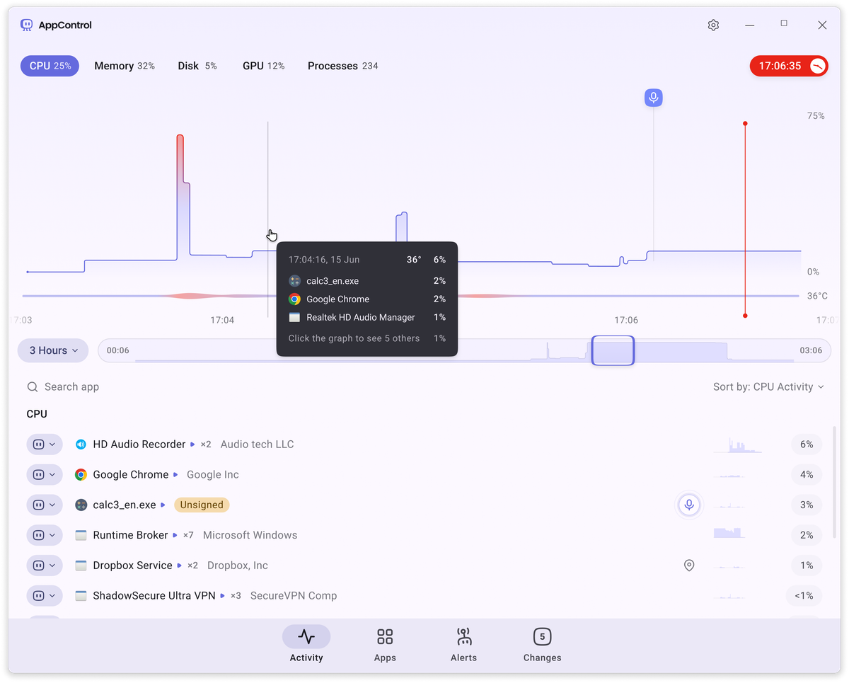Click the location pin on the Dropbox Service row
This screenshot has width=849, height=683.
tap(689, 565)
